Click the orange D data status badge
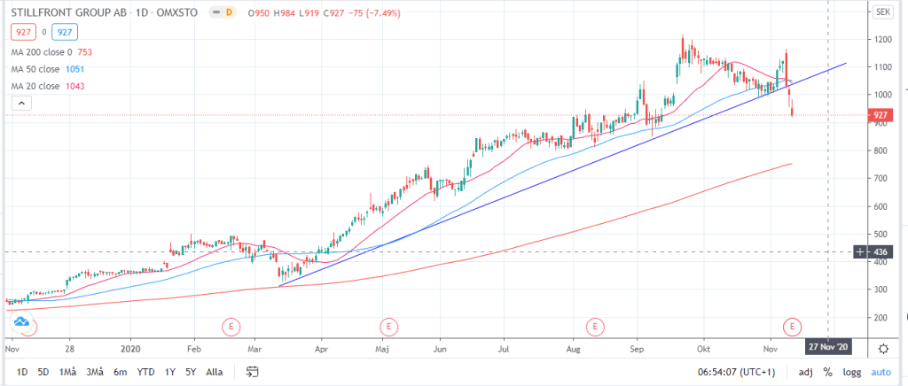The image size is (908, 386). pyautogui.click(x=229, y=12)
